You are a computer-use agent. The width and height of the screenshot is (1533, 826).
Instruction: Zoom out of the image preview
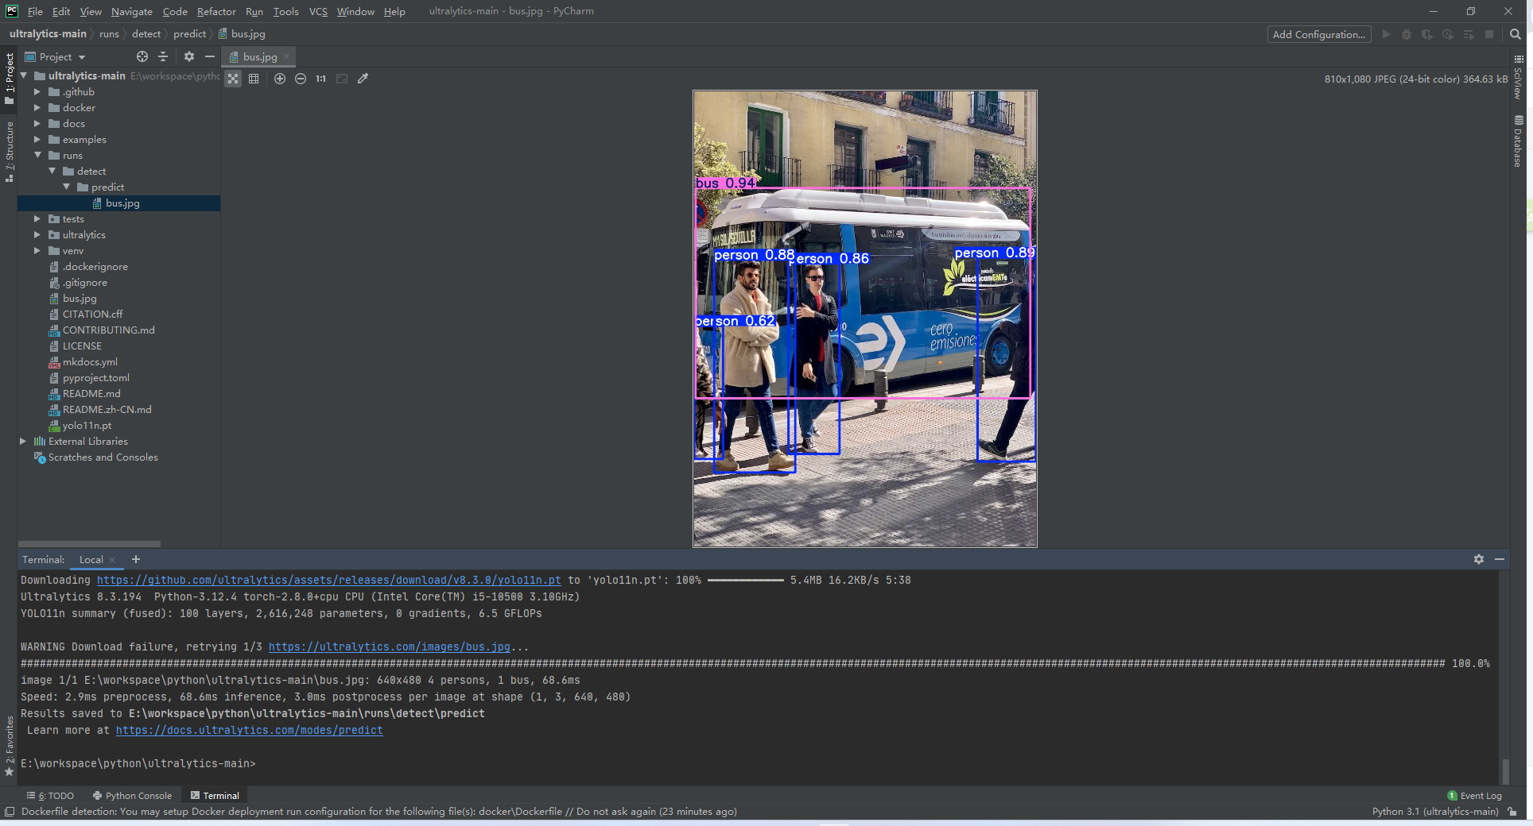(x=301, y=79)
